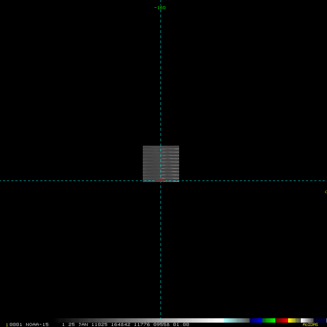Pick the blue segment of the color bar
This screenshot has width=327, height=327.
point(256,320)
